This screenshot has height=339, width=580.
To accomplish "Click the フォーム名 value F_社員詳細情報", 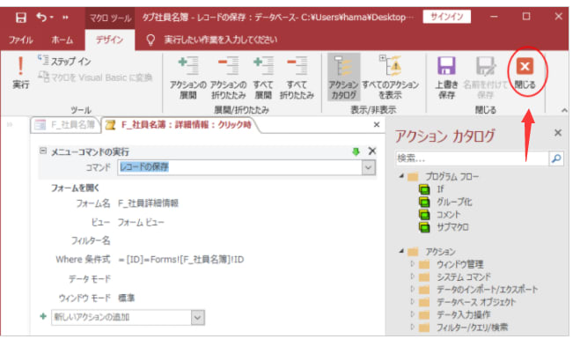I will click(149, 203).
